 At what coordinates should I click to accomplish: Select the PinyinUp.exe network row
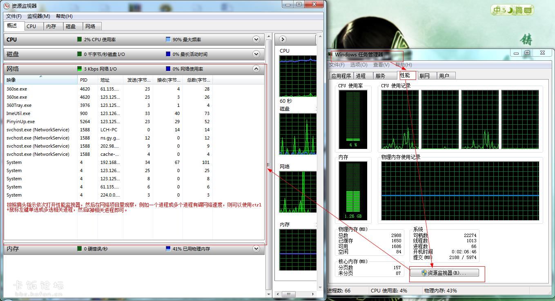pyautogui.click(x=108, y=122)
